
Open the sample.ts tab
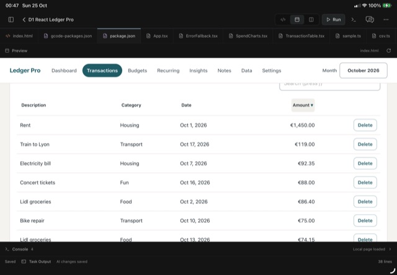348,36
